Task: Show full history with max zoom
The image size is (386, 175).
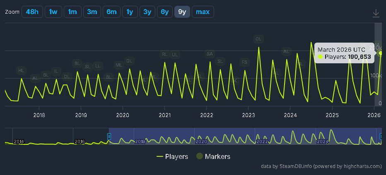Action: (x=203, y=12)
